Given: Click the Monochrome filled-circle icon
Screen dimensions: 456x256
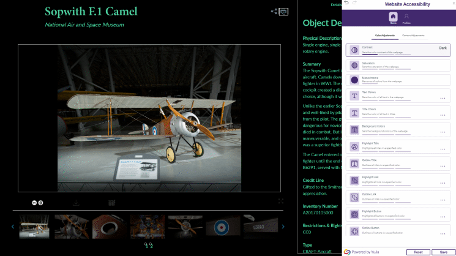Looking at the screenshot, I should tap(354, 80).
